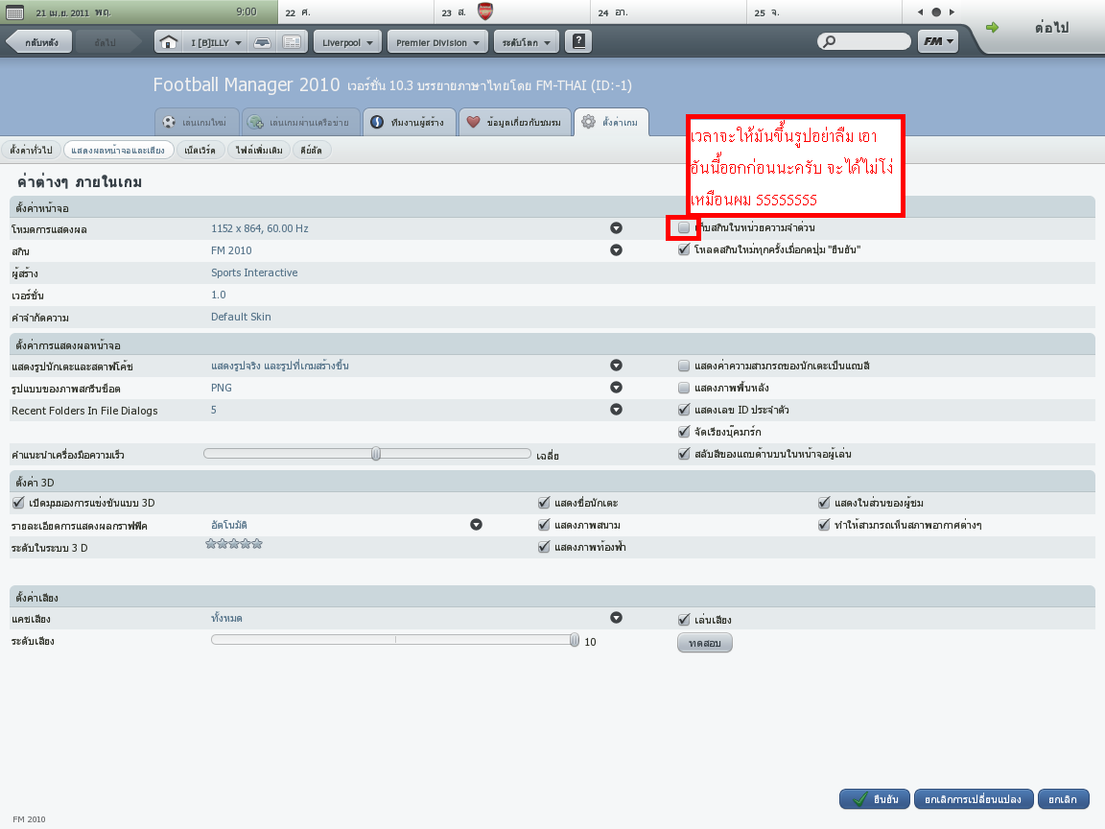Adjust recommended processing speed slider
The image size is (1105, 829).
pos(376,453)
